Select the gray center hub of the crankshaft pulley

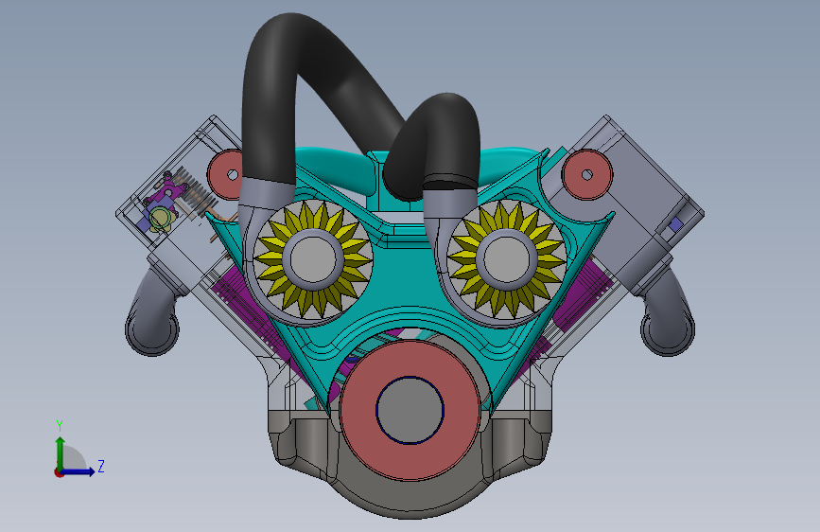(x=410, y=410)
